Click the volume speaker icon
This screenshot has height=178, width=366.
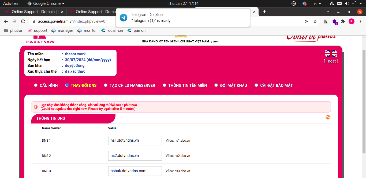tap(347, 3)
